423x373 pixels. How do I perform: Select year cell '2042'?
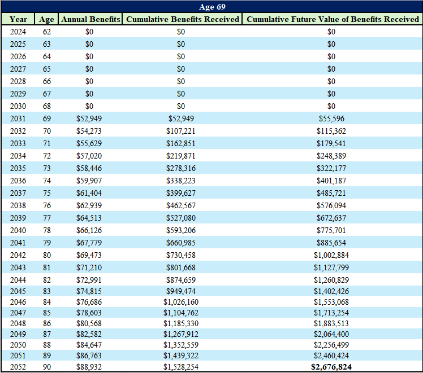point(18,255)
